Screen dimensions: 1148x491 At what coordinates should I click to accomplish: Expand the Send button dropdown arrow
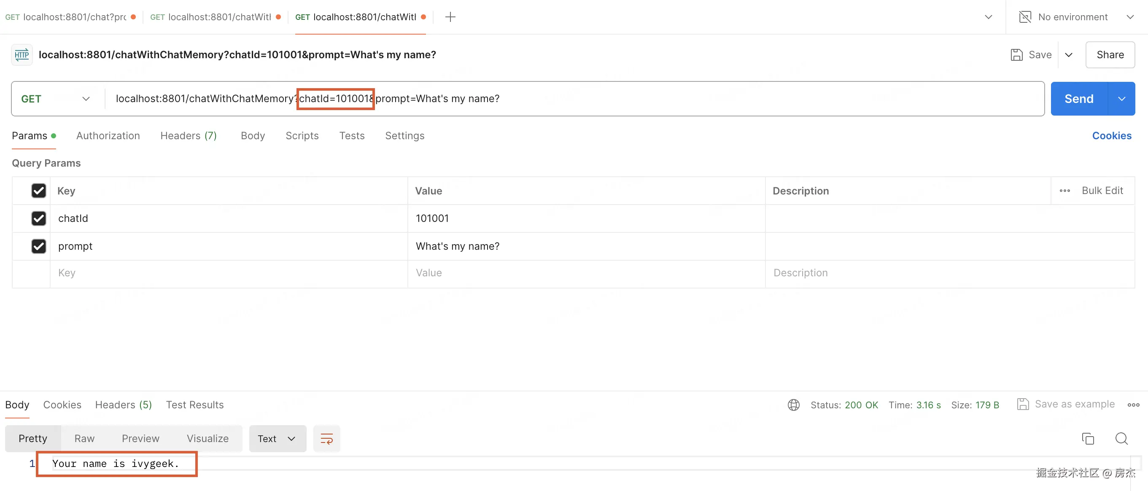point(1121,99)
